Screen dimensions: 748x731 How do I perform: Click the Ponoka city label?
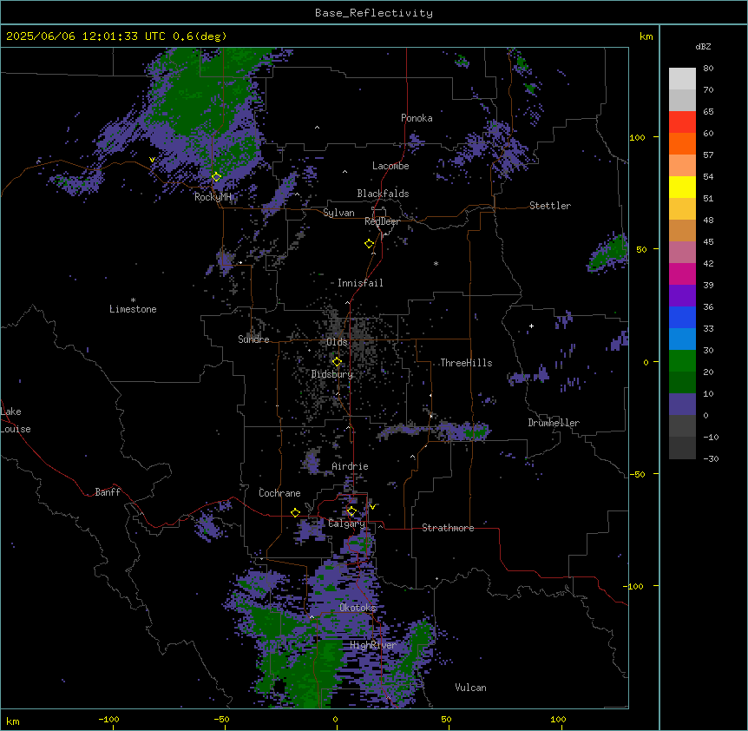[x=417, y=118]
